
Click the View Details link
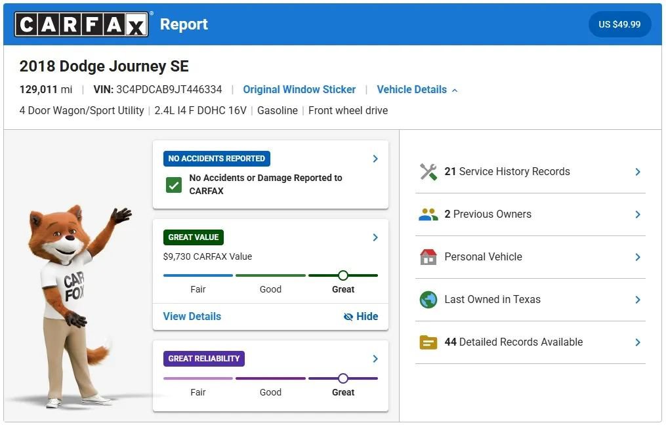pyautogui.click(x=192, y=316)
